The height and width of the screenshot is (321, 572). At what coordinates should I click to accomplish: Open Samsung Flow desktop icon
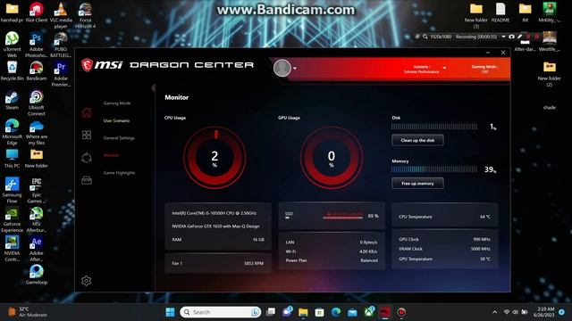pos(12,190)
